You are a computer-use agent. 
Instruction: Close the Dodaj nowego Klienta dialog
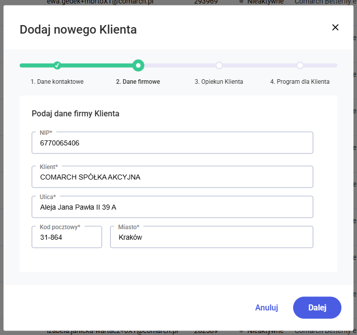(x=335, y=28)
